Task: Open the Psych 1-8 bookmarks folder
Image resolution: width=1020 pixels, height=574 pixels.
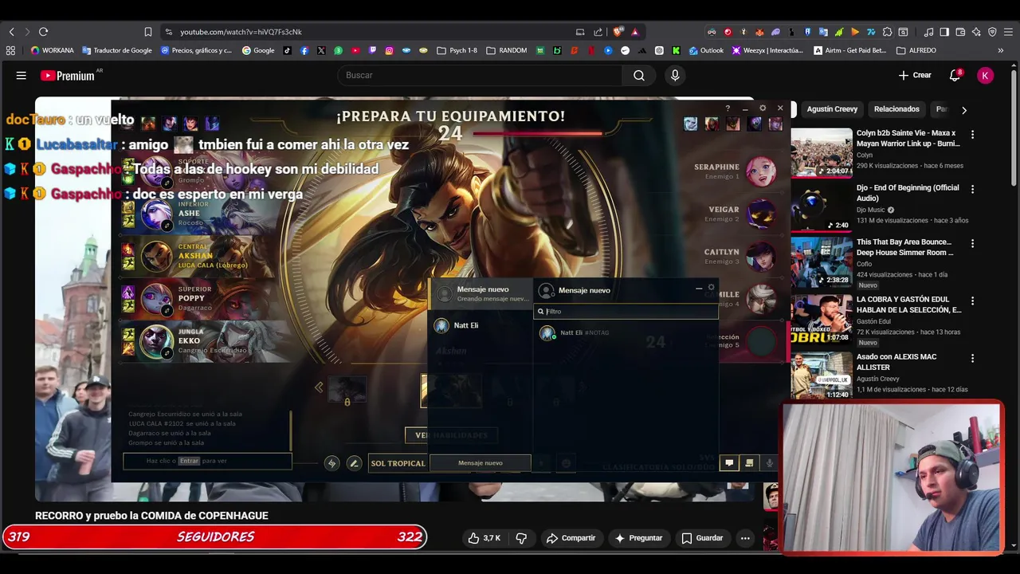Action: tap(457, 50)
